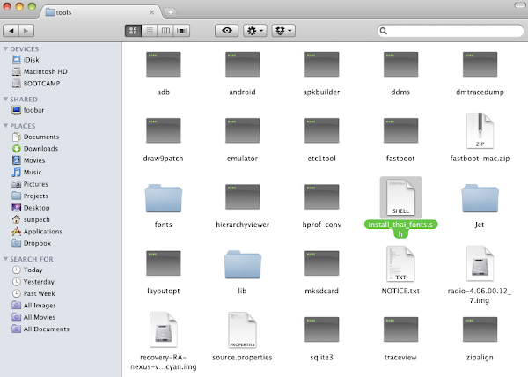Go back with the left arrow button
This screenshot has height=377, width=528.
pyautogui.click(x=11, y=31)
